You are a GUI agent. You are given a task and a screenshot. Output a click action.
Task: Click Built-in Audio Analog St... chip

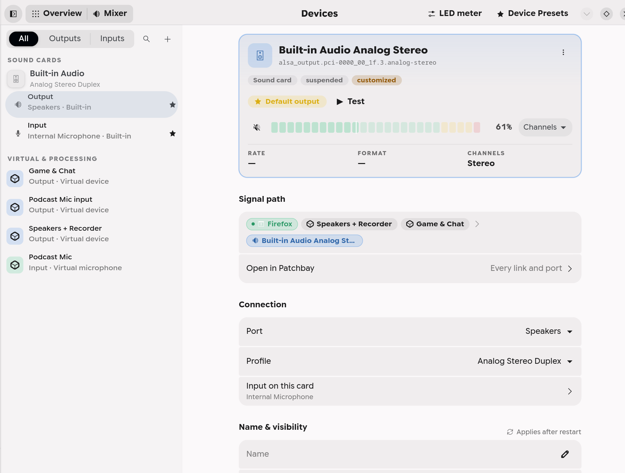click(x=305, y=241)
